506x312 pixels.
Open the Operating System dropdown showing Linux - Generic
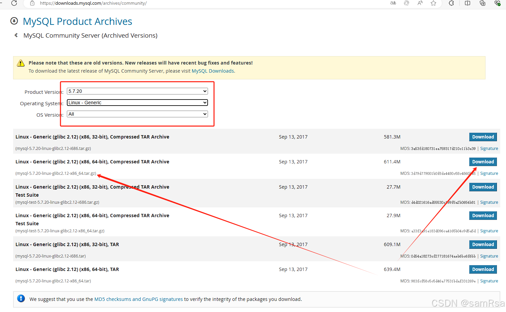click(137, 103)
